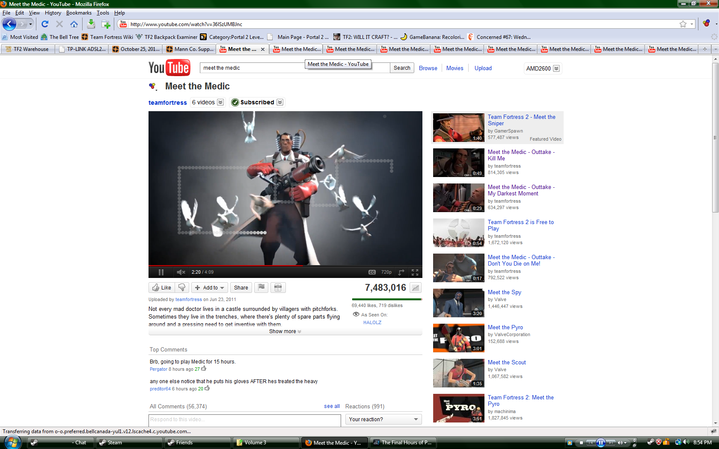Image resolution: width=719 pixels, height=449 pixels.
Task: Bookmark this page with the star icon
Action: point(683,24)
